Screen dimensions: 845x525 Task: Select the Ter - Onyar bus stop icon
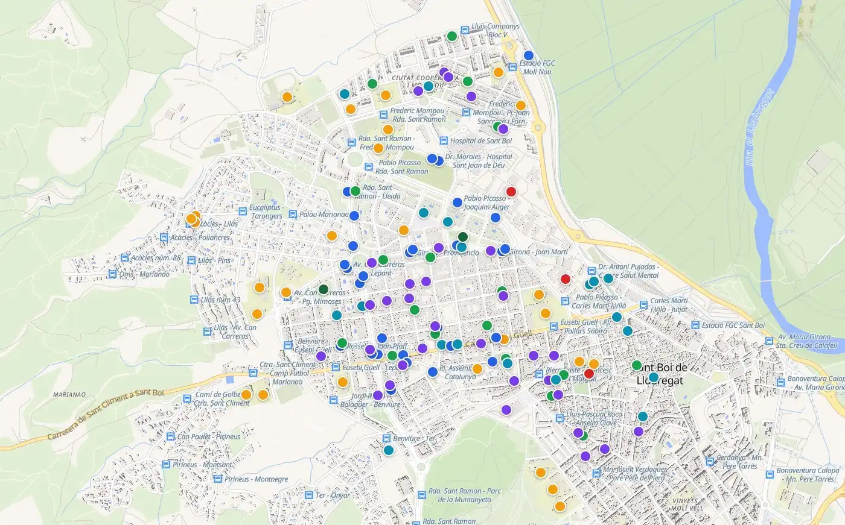coord(308,495)
